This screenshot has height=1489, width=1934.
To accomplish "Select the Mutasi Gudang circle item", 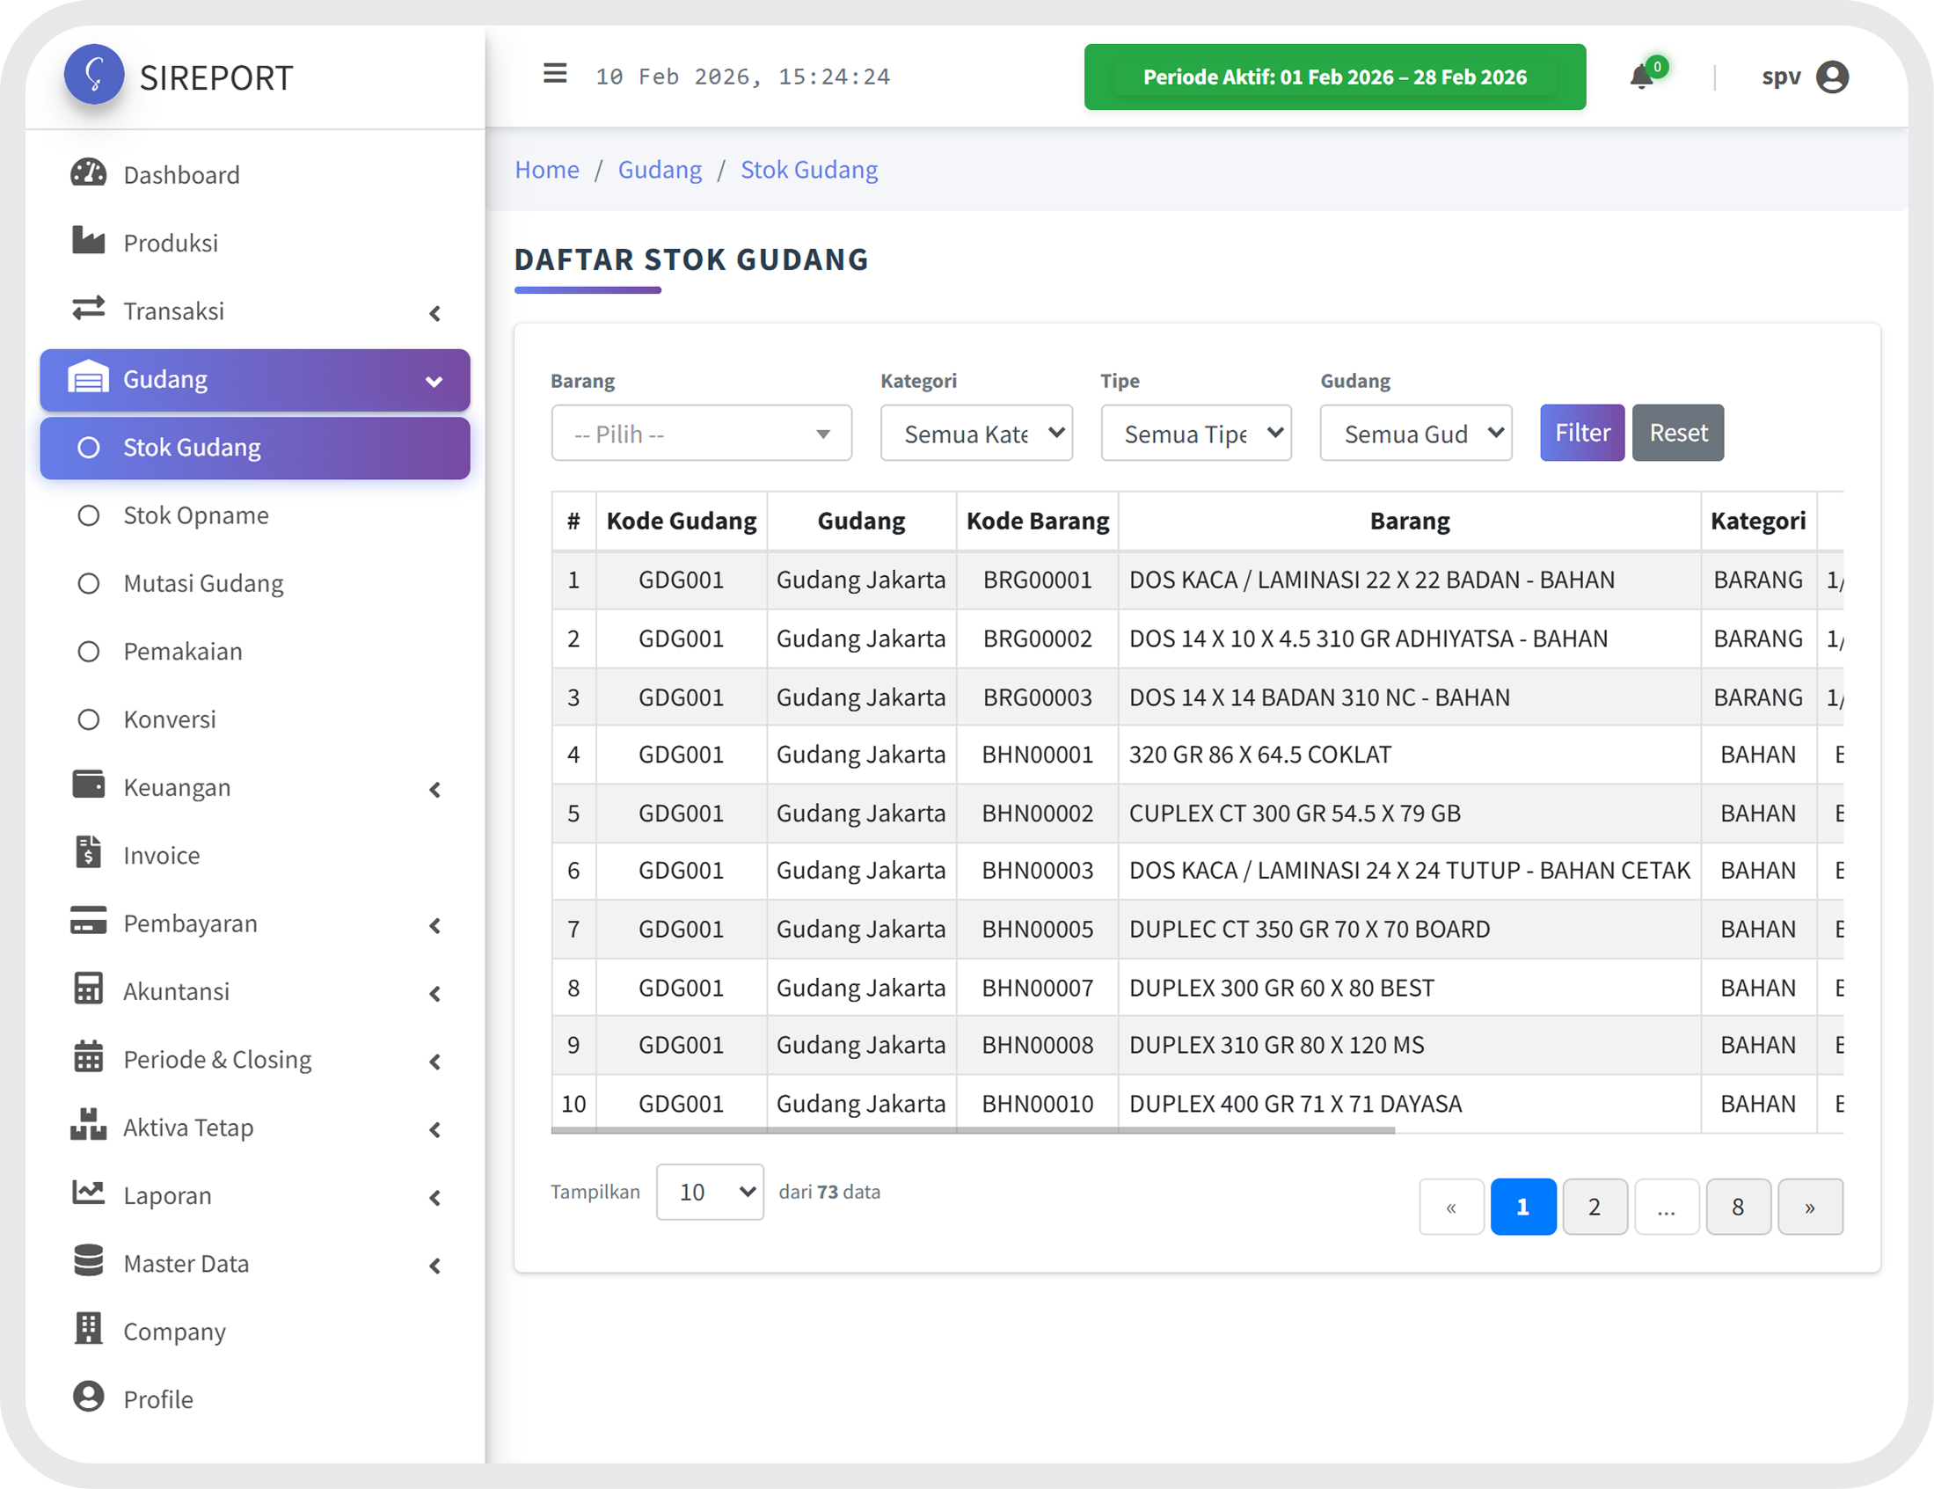I will click(x=89, y=584).
